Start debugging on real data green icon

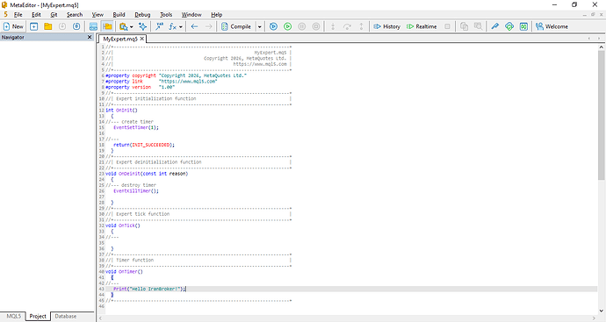pyautogui.click(x=287, y=26)
